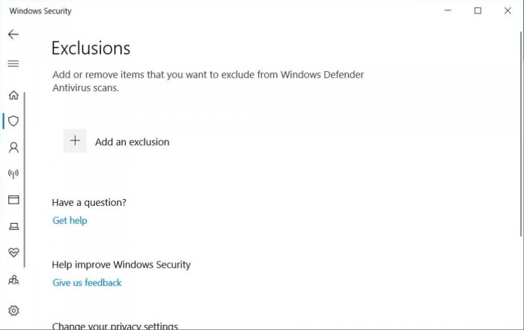Image resolution: width=524 pixels, height=330 pixels.
Task: Click the sidebar vertical scrollbar
Action: point(25,180)
